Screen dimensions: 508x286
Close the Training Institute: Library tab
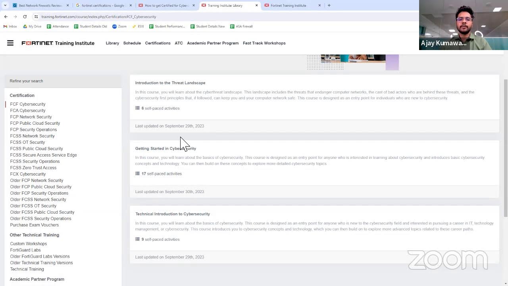[x=256, y=6]
